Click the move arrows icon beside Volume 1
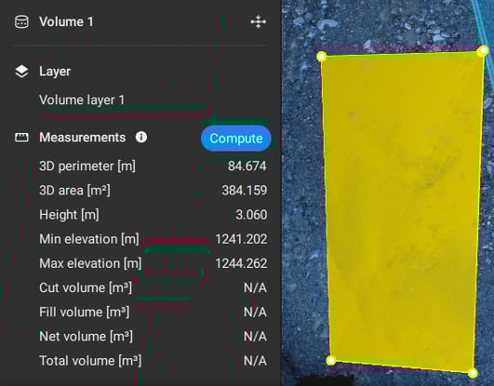 coord(259,22)
